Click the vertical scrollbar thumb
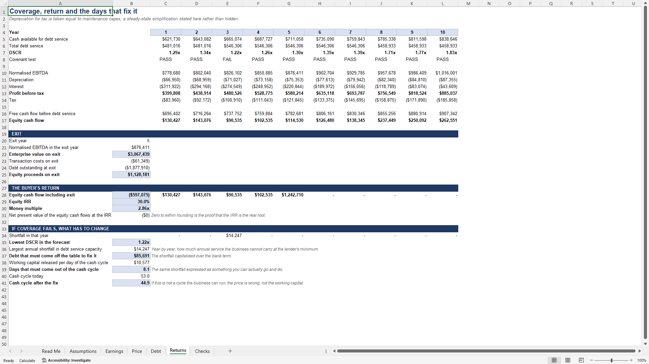 click(645, 173)
